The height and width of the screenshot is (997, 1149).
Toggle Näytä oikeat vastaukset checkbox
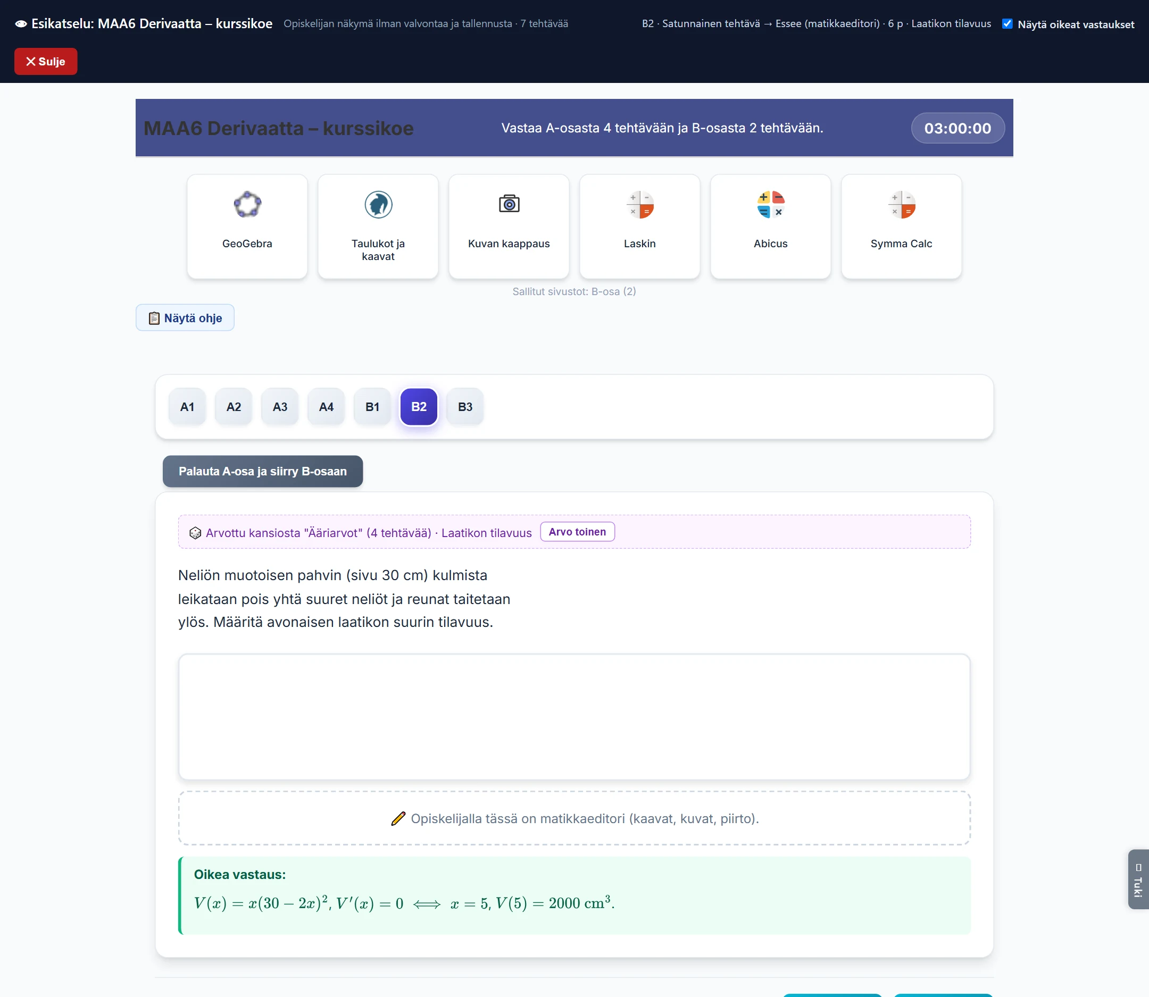[x=1007, y=24]
